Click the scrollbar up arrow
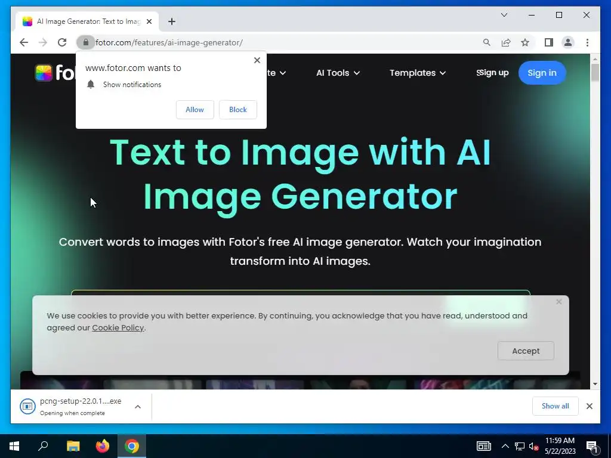The height and width of the screenshot is (458, 611). [x=595, y=59]
